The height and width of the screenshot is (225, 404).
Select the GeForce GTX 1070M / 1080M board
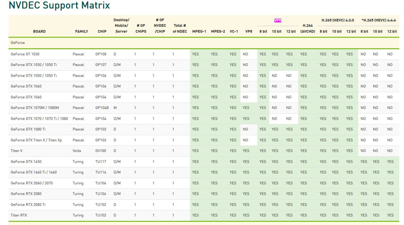pos(35,108)
